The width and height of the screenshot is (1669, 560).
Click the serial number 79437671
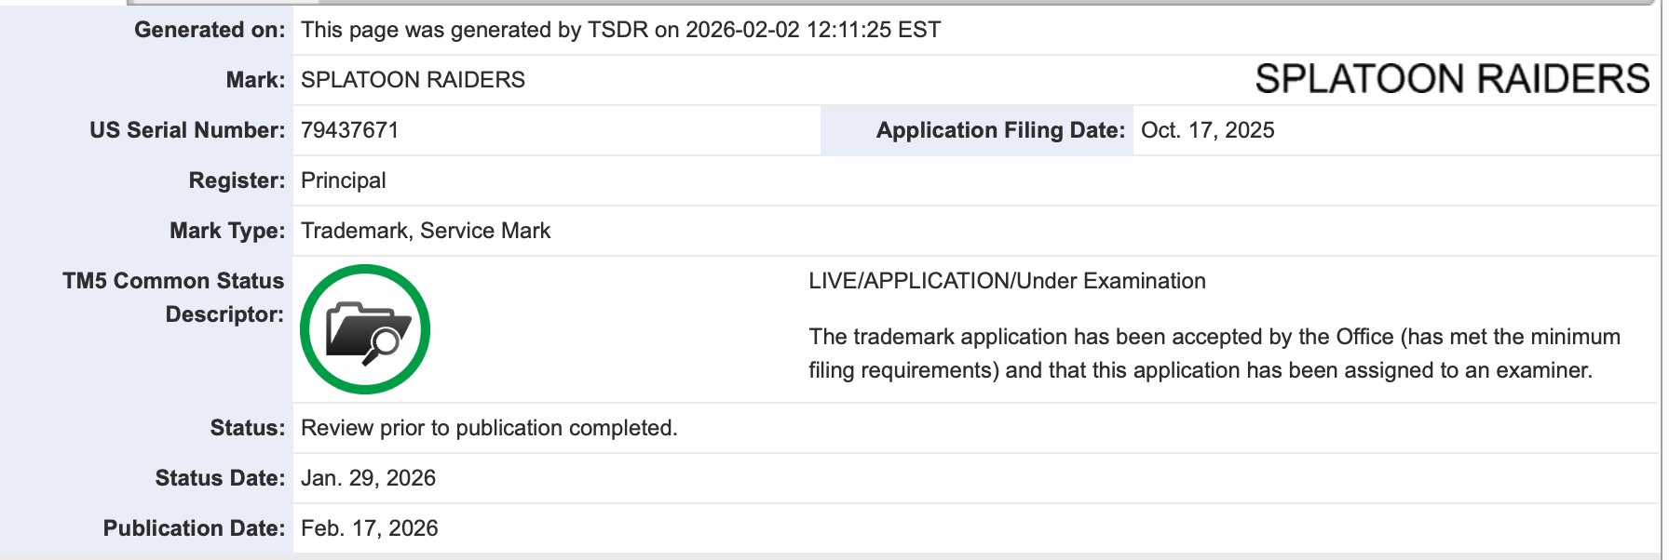click(x=349, y=130)
